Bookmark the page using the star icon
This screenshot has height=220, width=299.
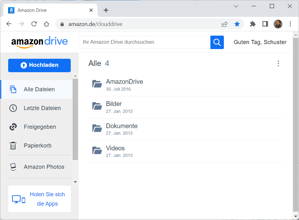point(237,24)
